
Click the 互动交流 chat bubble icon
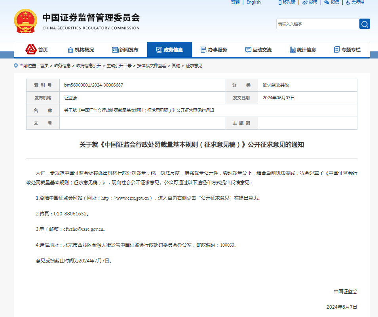click(x=248, y=50)
